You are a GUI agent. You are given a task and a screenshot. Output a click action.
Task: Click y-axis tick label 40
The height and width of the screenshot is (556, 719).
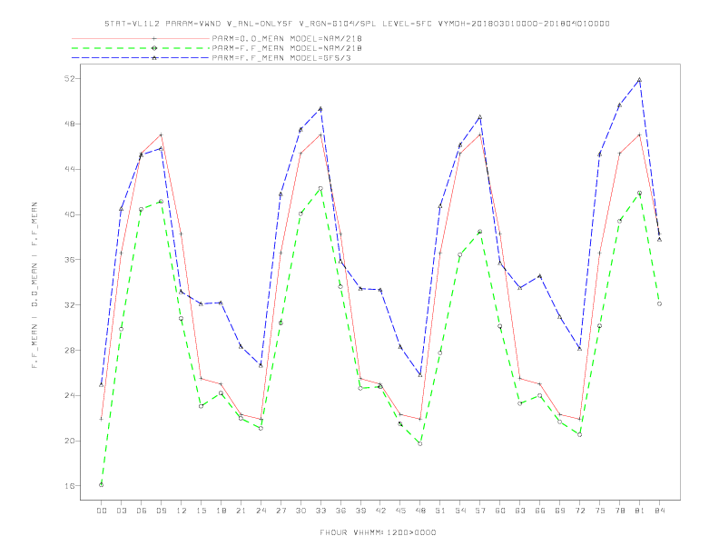69,214
